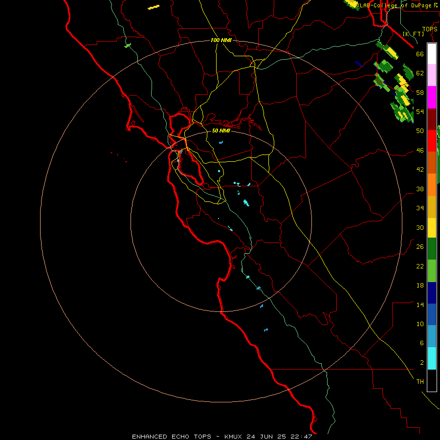Viewport: 440px width, 440px height.
Task: Click the "22" legend value
Action: [x=420, y=266]
